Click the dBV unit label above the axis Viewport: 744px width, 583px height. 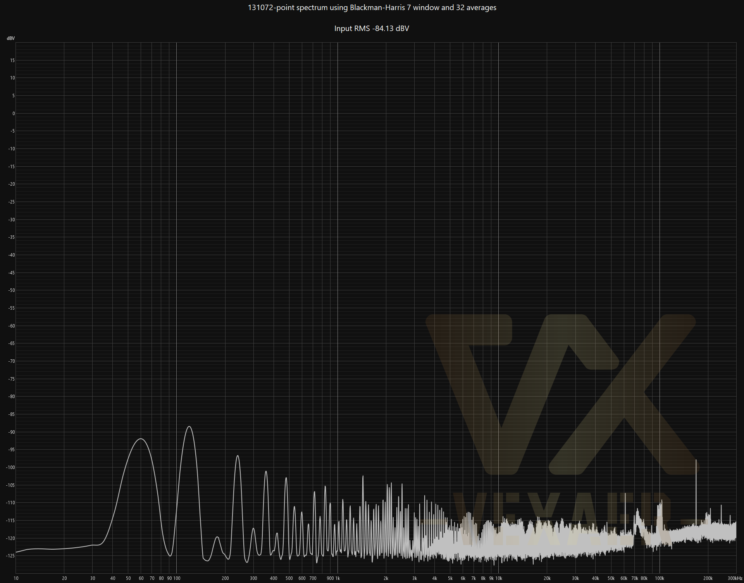[x=11, y=38]
